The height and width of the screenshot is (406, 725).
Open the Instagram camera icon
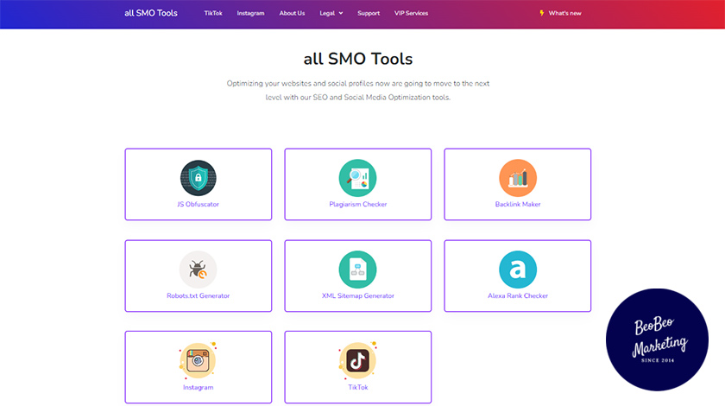click(198, 361)
